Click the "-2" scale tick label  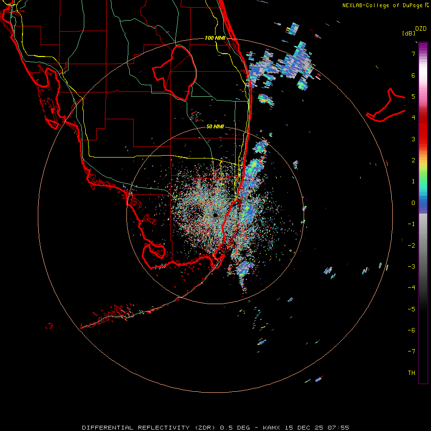tap(411, 246)
